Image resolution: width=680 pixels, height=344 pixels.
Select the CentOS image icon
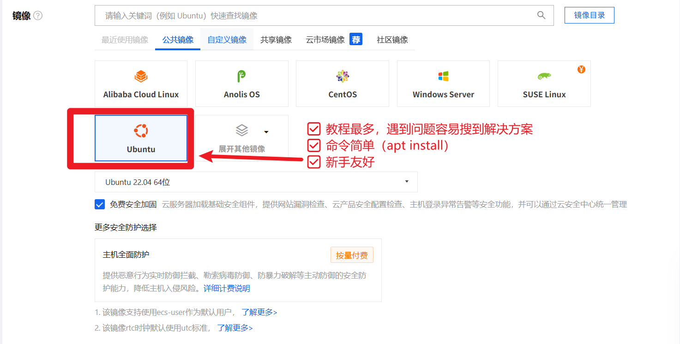[x=342, y=83]
